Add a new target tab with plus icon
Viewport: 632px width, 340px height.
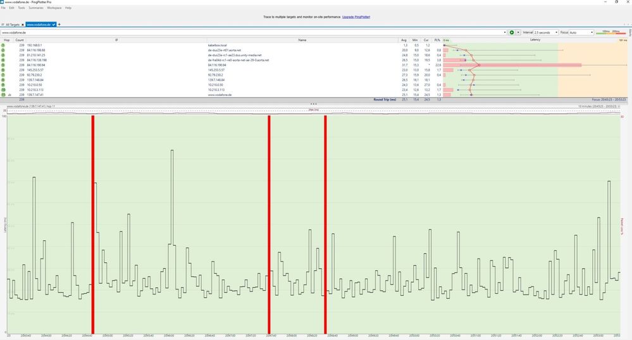coord(59,25)
